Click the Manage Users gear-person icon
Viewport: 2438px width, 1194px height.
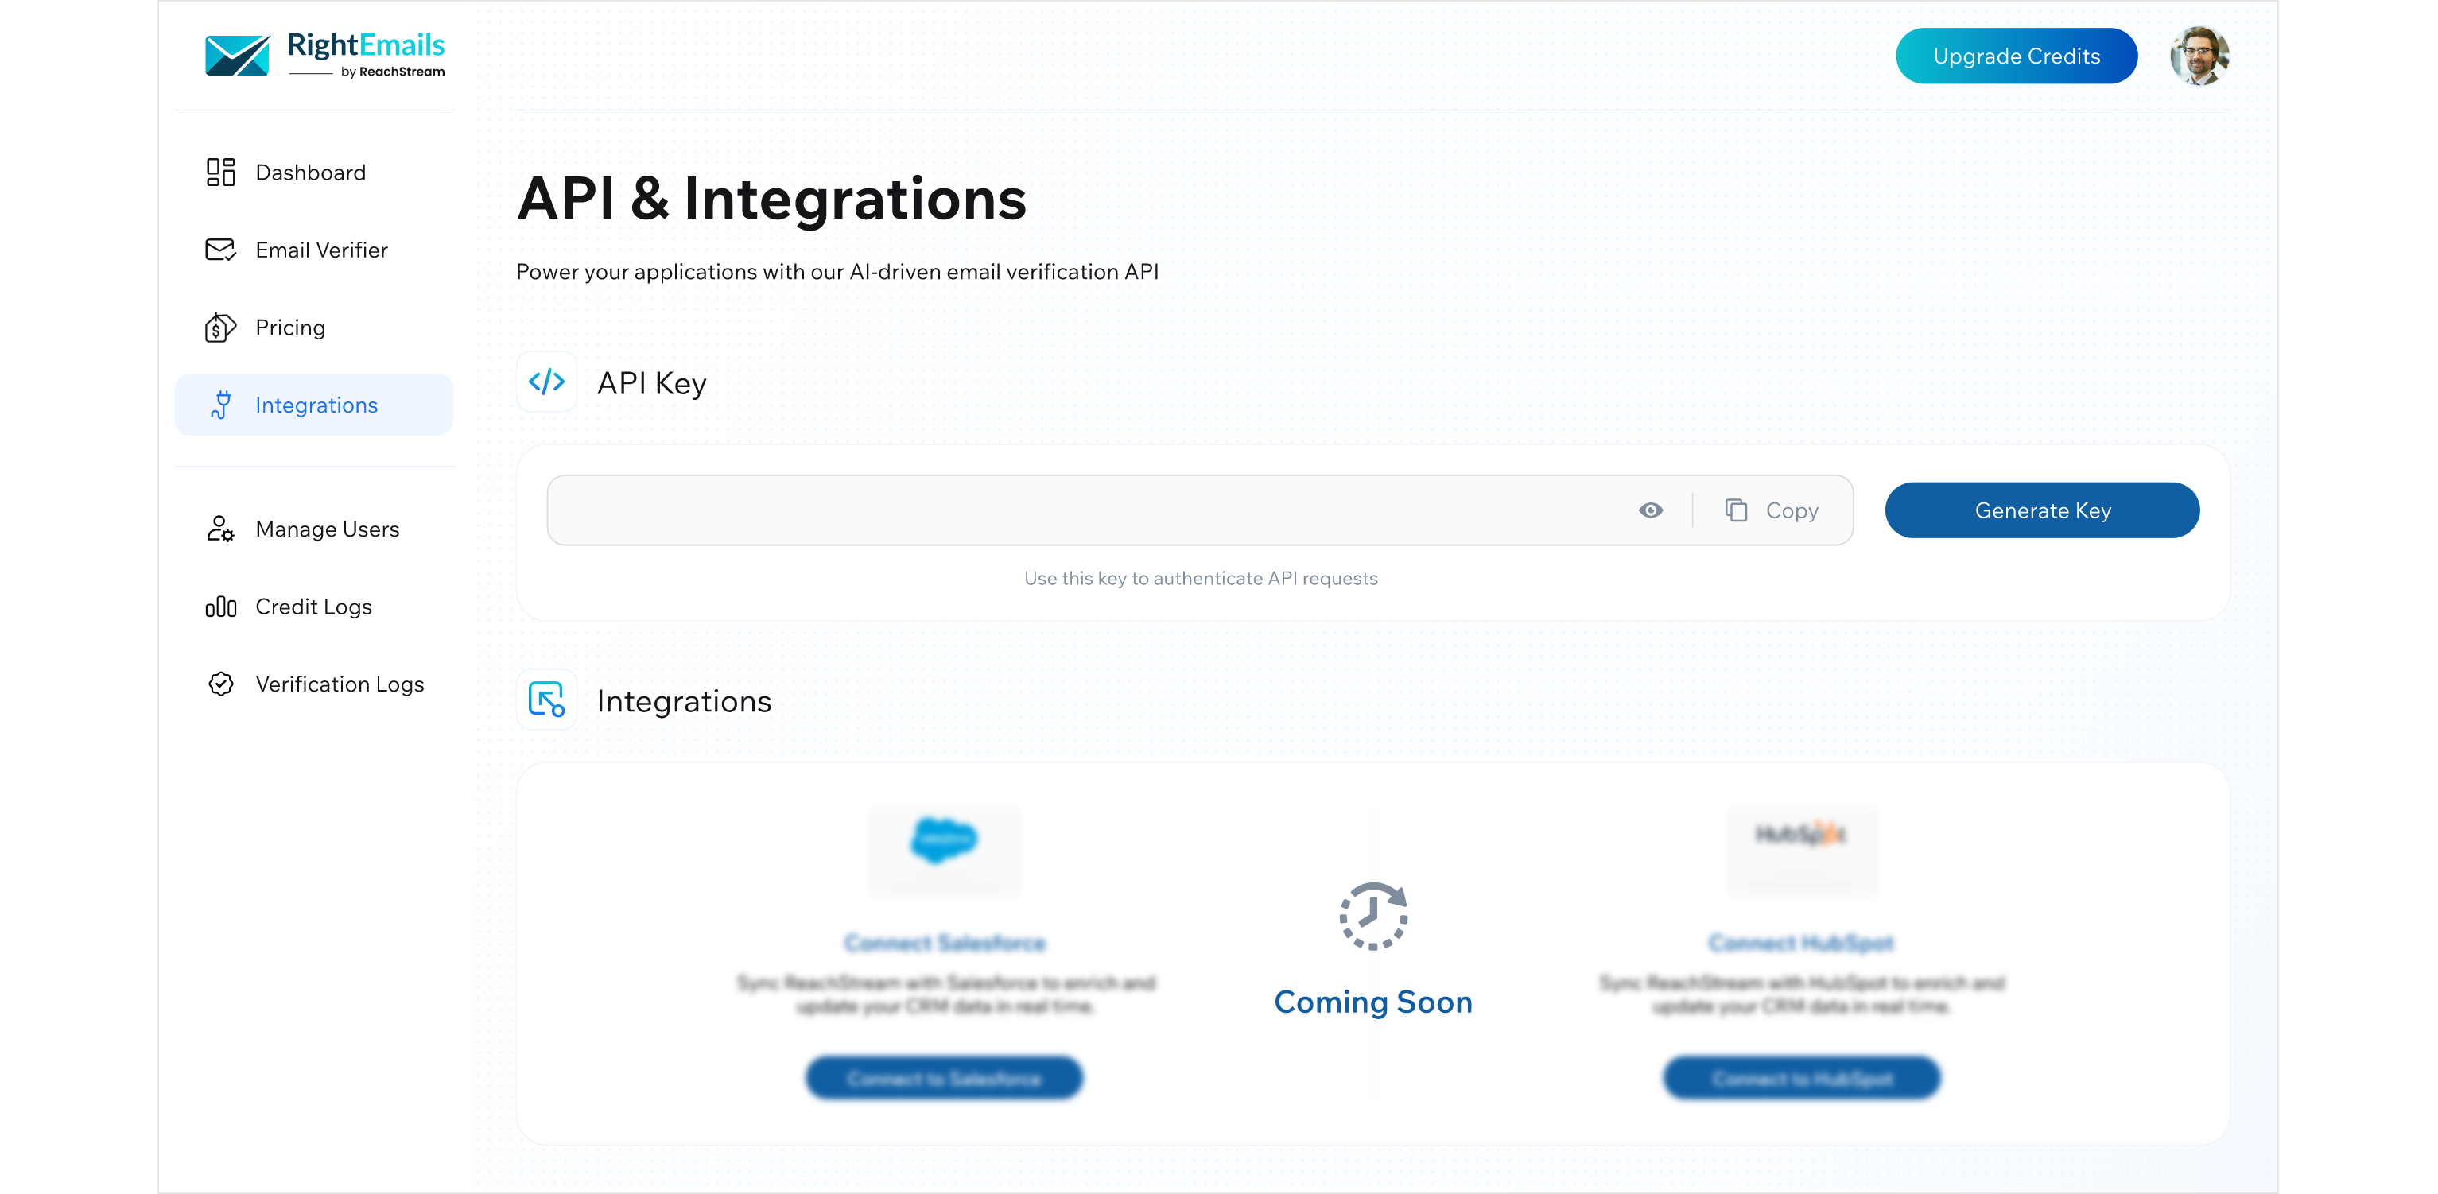pyautogui.click(x=220, y=529)
